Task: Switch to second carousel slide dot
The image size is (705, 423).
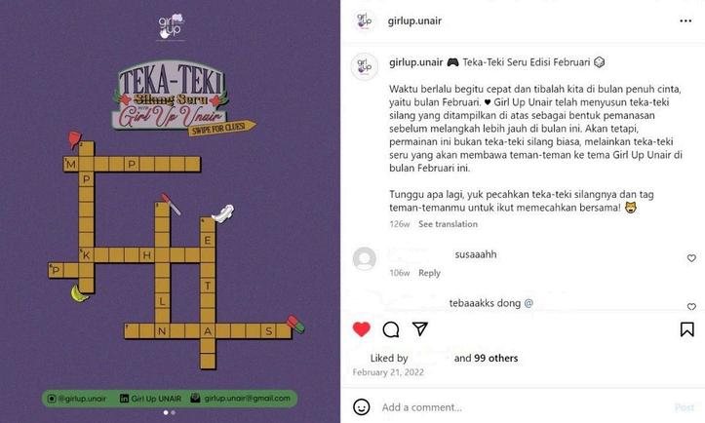Action: pos(174,412)
